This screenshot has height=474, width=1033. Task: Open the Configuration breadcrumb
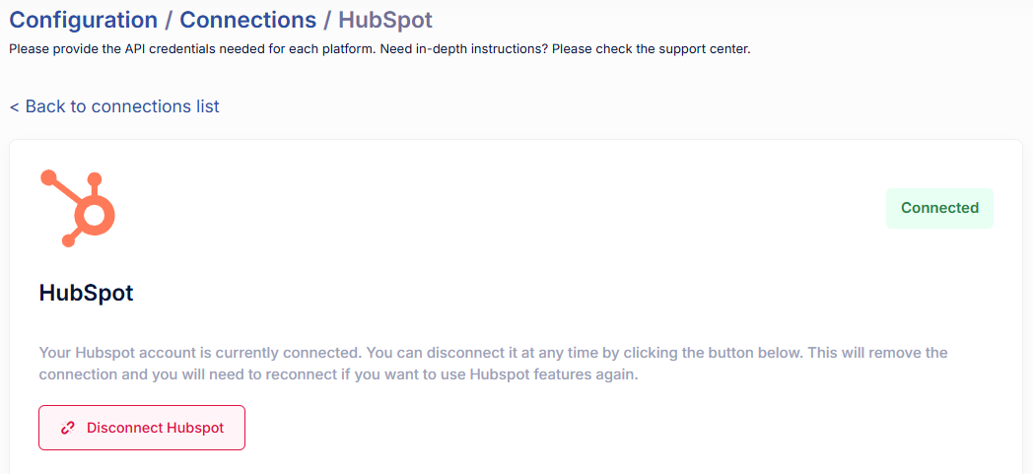point(83,20)
